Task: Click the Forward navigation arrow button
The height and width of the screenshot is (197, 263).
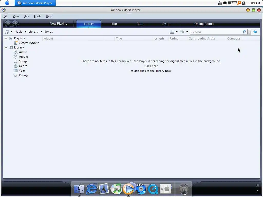Action: [15, 23]
